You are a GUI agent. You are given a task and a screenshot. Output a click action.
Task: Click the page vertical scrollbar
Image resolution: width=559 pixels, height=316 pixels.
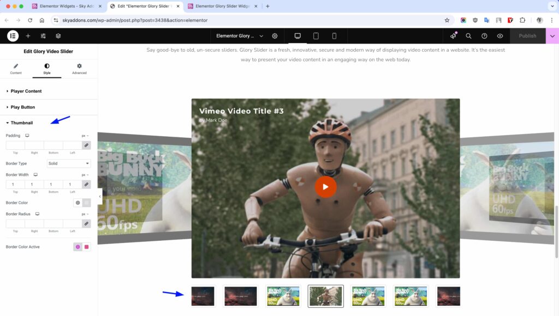556,232
